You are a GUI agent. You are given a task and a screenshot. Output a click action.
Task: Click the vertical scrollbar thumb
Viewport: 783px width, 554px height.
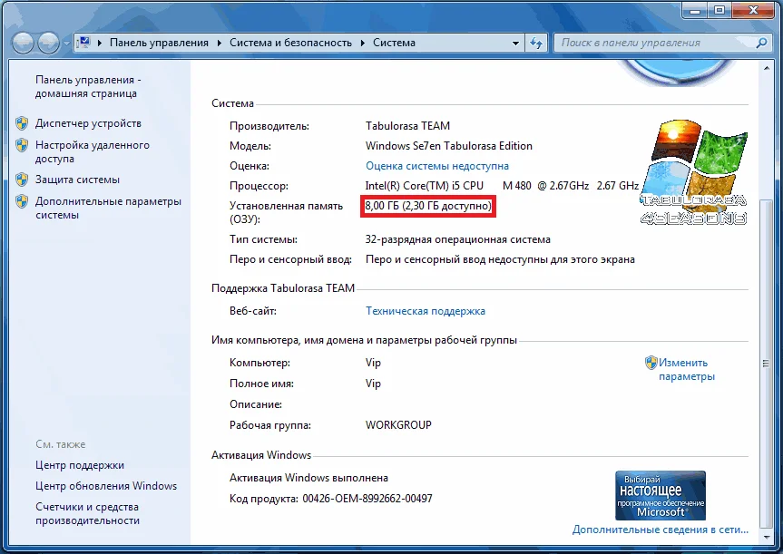(766, 364)
